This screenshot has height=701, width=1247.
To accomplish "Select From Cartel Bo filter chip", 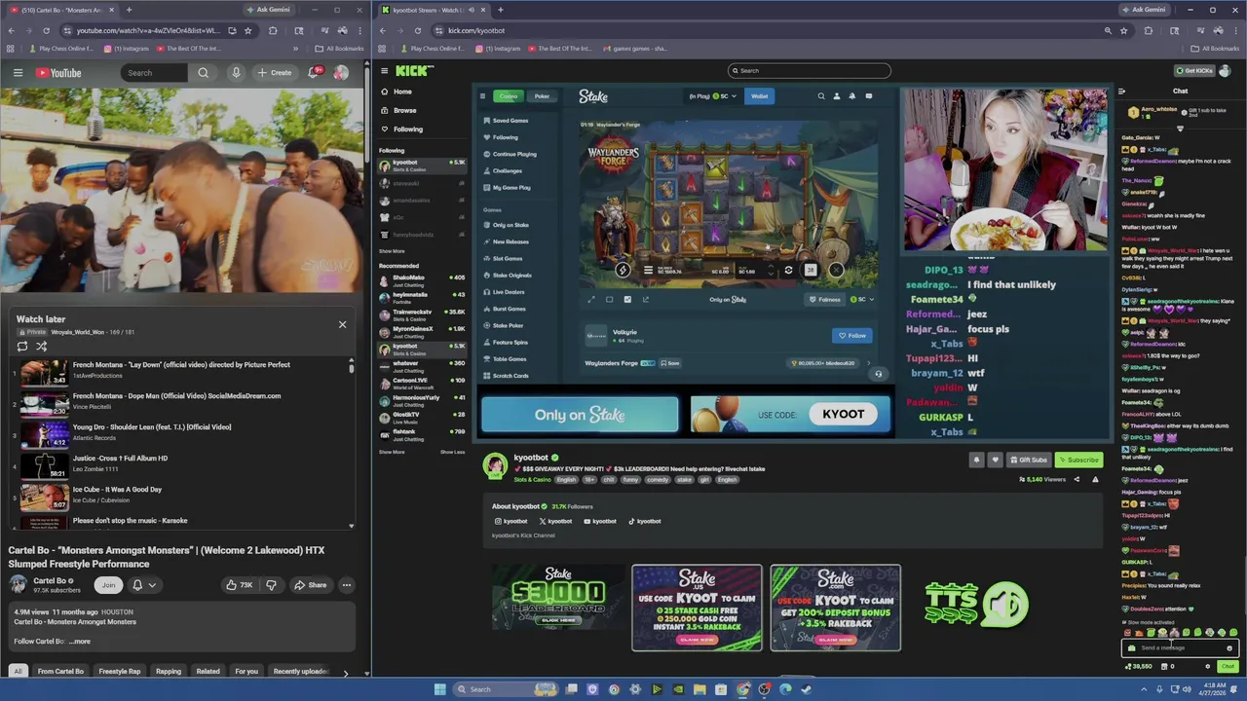I will (x=60, y=671).
